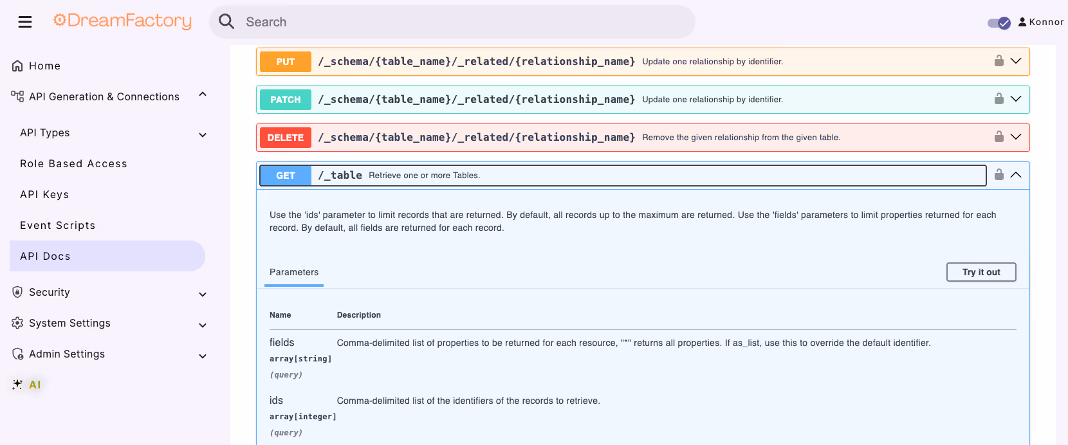The width and height of the screenshot is (1068, 445).
Task: Toggle authorization lock on PUT endpoint
Action: 999,61
